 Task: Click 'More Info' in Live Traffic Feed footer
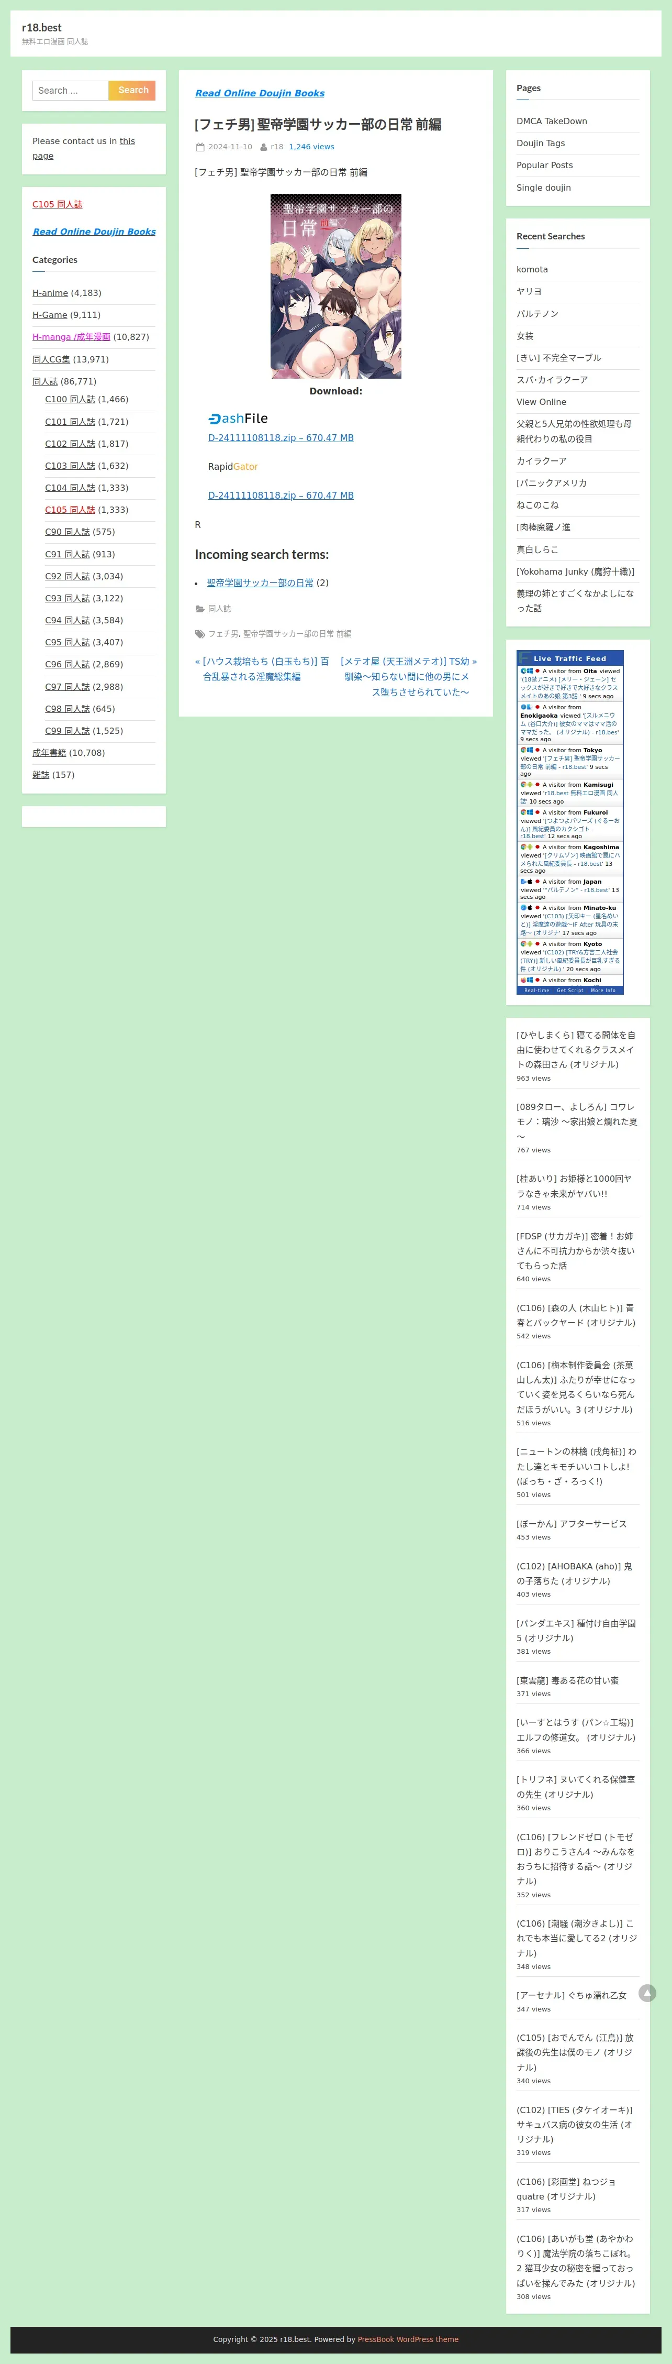click(x=603, y=990)
